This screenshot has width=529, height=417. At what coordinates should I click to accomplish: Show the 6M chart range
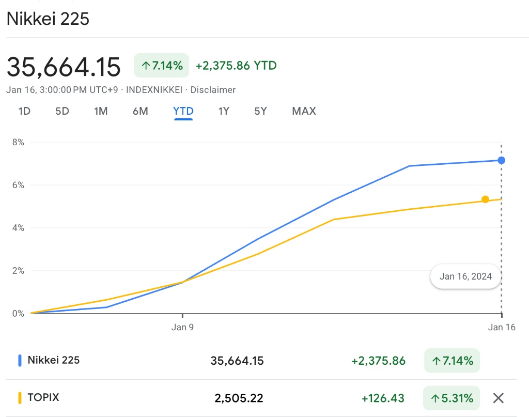[140, 111]
